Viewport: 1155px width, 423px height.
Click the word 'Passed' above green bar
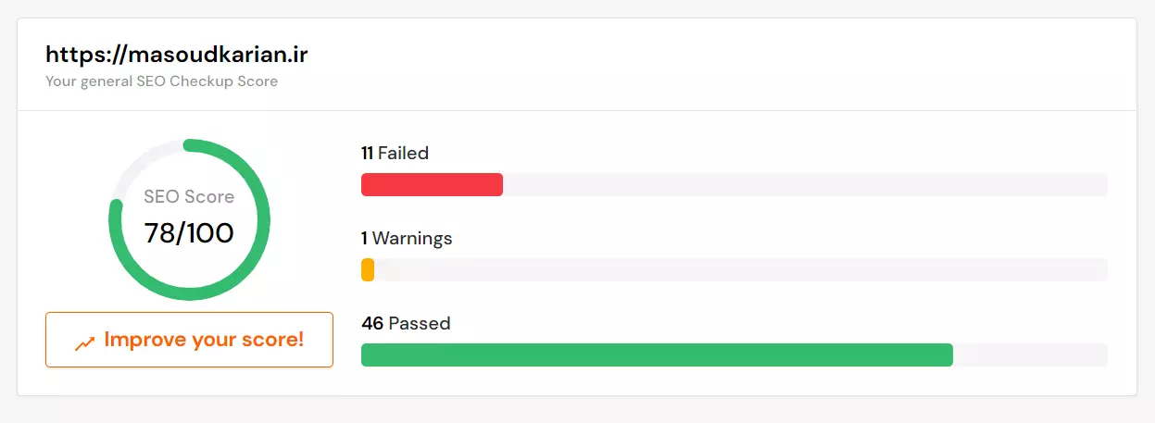pyautogui.click(x=419, y=324)
